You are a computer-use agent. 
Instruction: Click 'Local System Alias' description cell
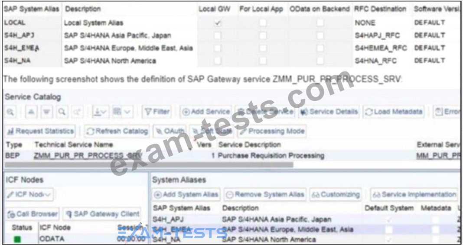pyautogui.click(x=93, y=23)
